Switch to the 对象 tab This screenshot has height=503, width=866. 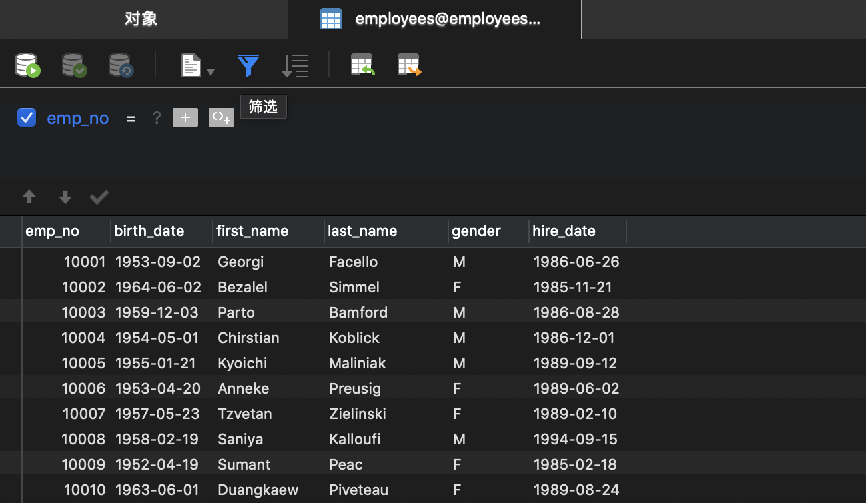tap(141, 19)
